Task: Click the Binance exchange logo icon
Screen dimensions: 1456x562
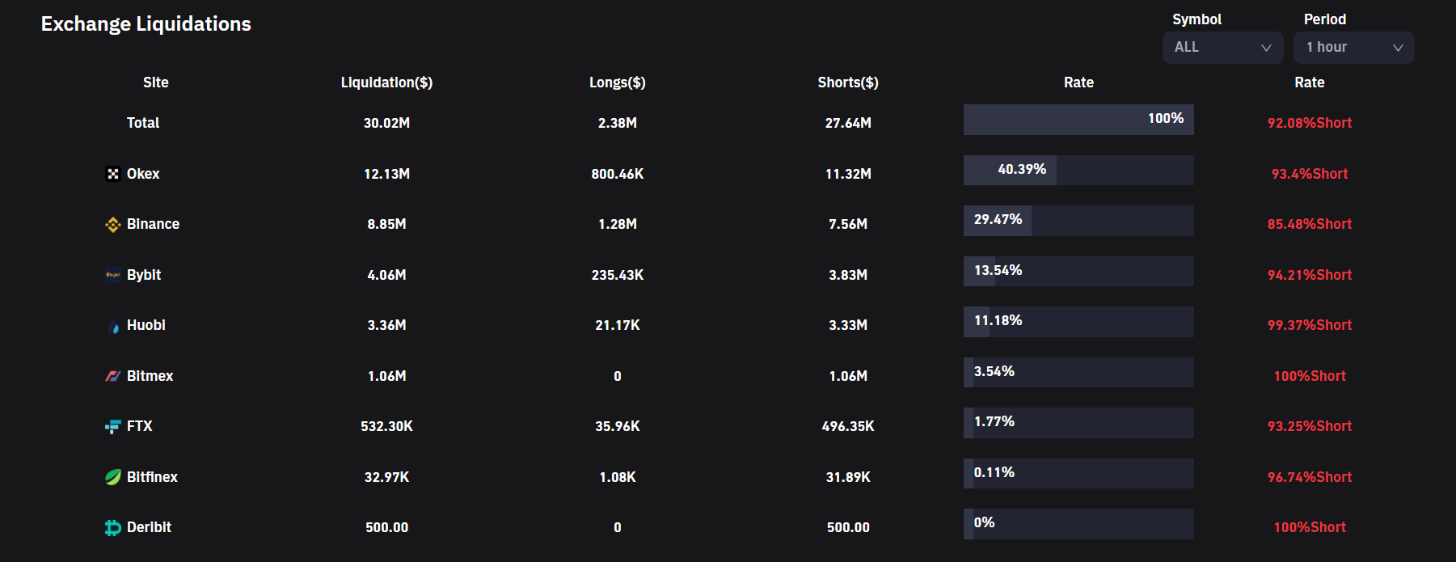Action: (113, 225)
